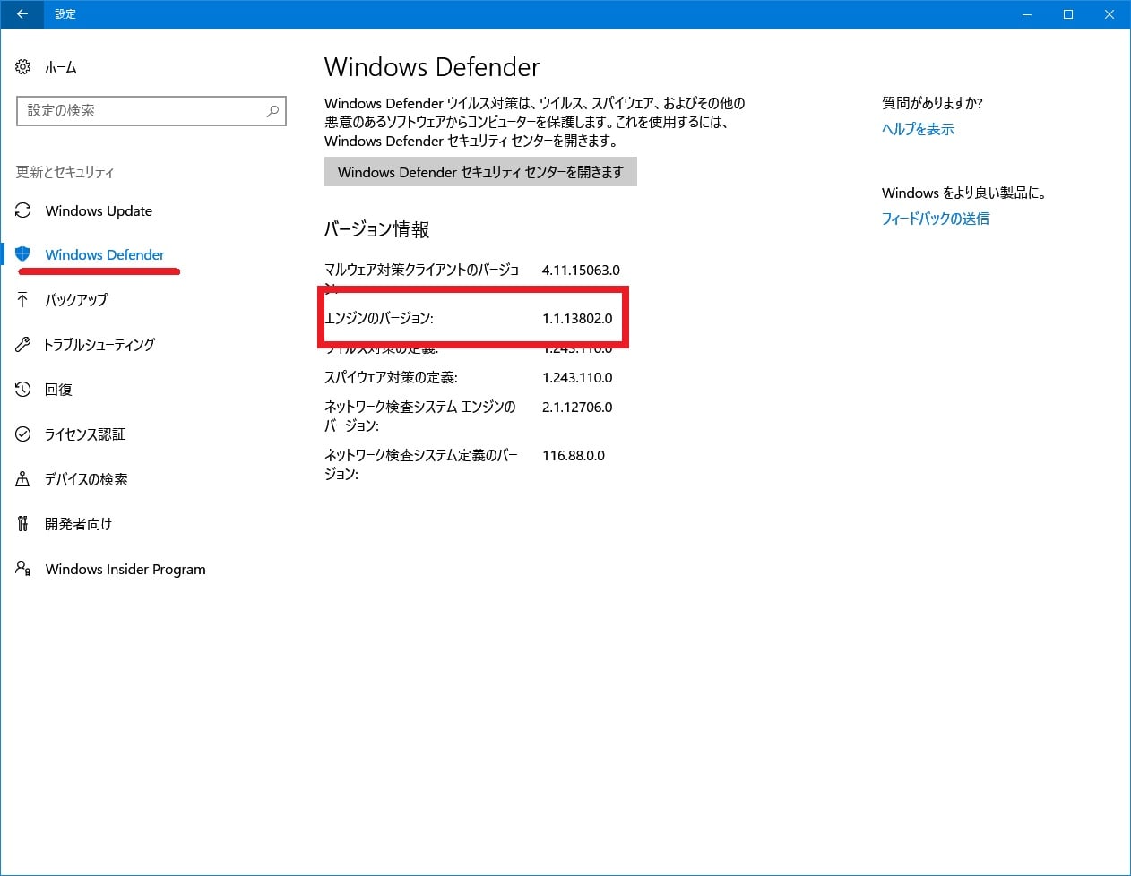Image resolution: width=1131 pixels, height=876 pixels.
Task: Click バージョン情報 heading
Action: (x=376, y=229)
